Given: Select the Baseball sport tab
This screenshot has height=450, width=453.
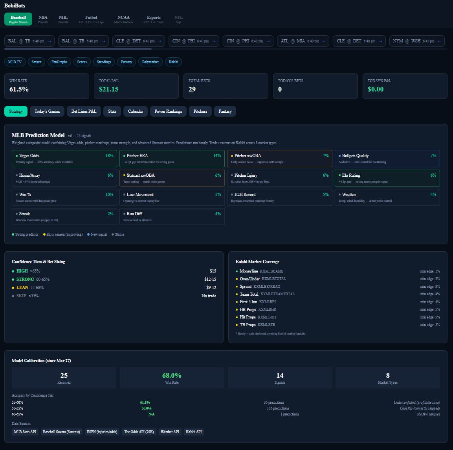Looking at the screenshot, I should pos(18,19).
